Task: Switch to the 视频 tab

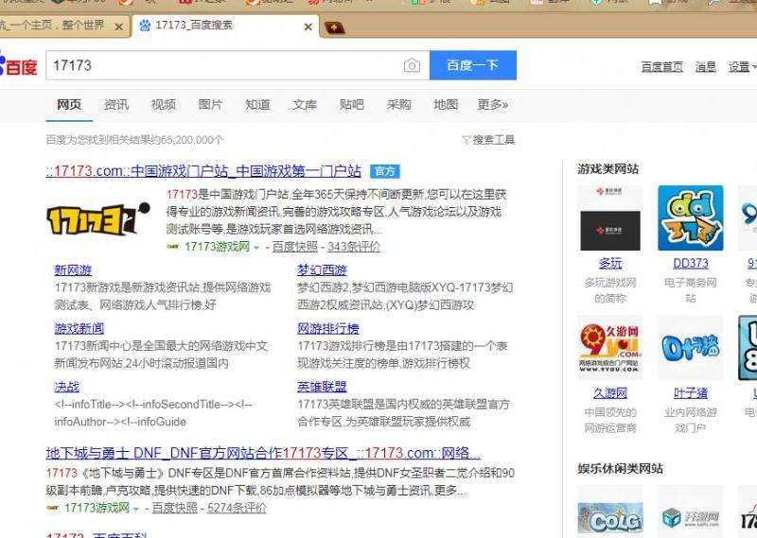Action: 163,104
